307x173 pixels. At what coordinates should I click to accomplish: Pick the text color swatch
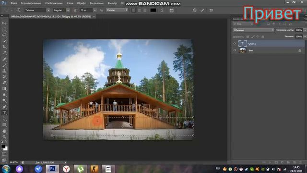pos(153,10)
